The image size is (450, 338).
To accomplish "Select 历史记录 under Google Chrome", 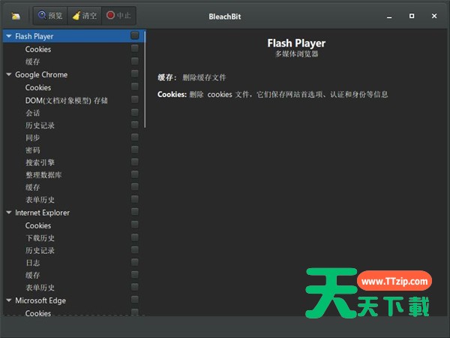I will pyautogui.click(x=40, y=125).
